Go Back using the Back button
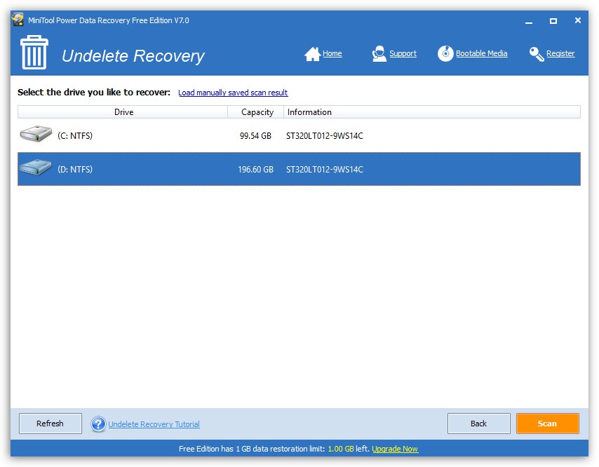599x467 pixels. 478,423
